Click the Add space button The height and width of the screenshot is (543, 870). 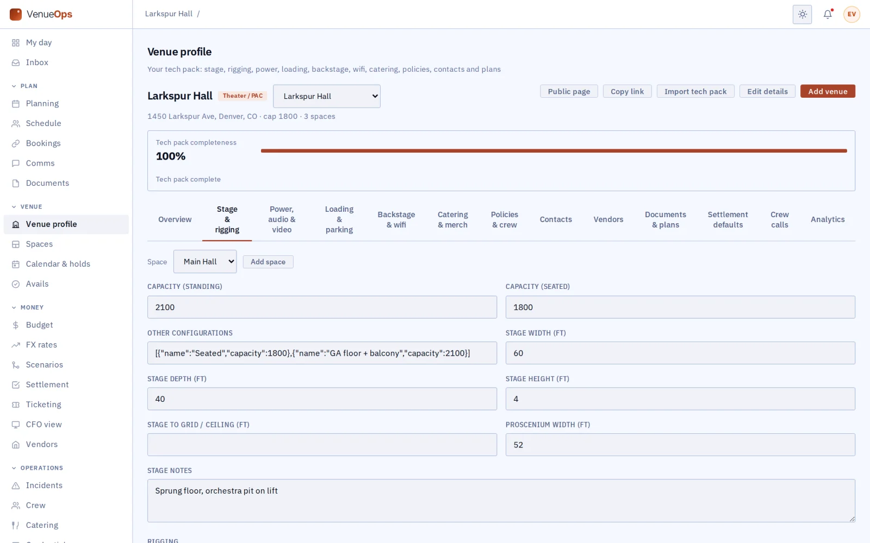tap(268, 262)
